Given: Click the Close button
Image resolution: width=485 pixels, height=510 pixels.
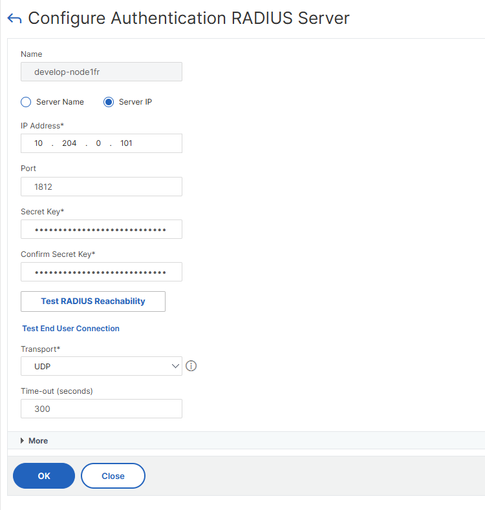Looking at the screenshot, I should point(113,476).
